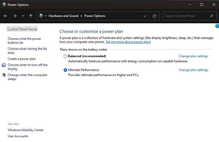Image resolution: width=219 pixels, height=142 pixels.
Task: Open Choose what closing the lid does
Action: [27, 51]
